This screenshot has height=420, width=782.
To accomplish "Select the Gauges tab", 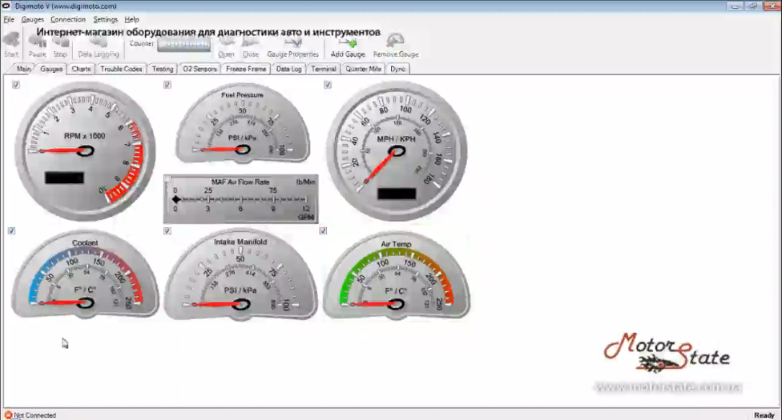I will (50, 69).
